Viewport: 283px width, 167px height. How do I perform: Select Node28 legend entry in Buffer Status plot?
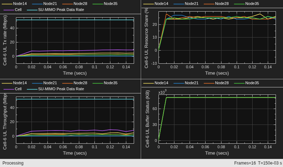pyautogui.click(x=216, y=83)
